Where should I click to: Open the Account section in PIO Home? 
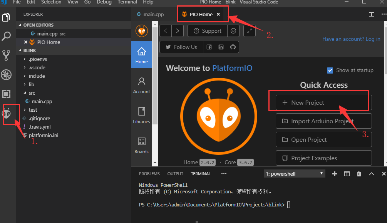pos(141,86)
